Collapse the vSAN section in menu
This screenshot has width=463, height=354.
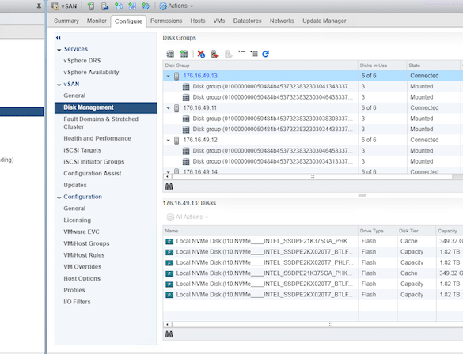pos(59,85)
